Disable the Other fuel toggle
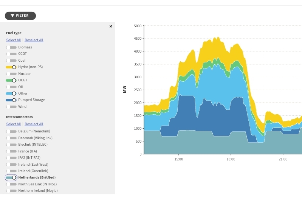The width and height of the screenshot is (302, 199). (11, 93)
